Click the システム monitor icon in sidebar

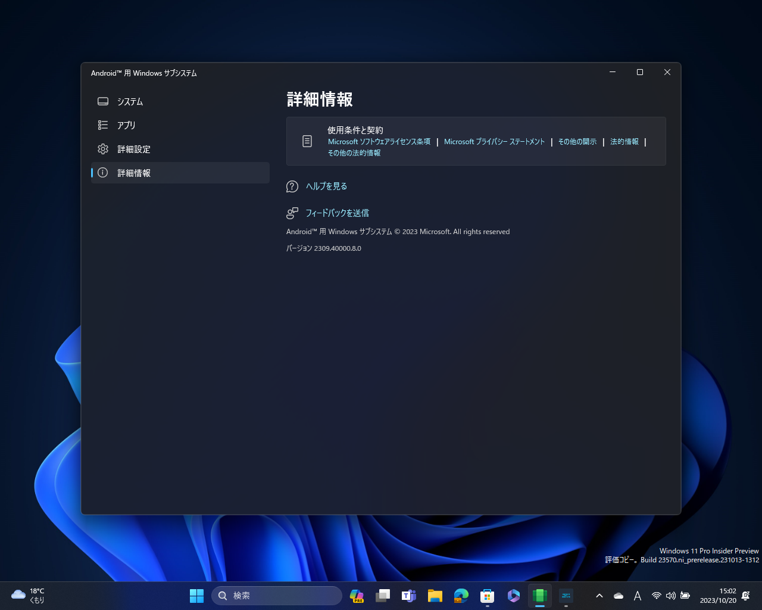(x=102, y=101)
